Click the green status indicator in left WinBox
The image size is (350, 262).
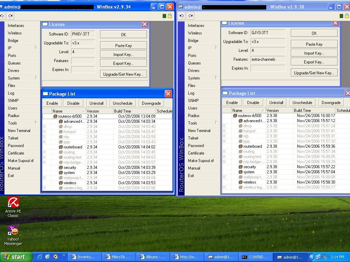pos(164,16)
